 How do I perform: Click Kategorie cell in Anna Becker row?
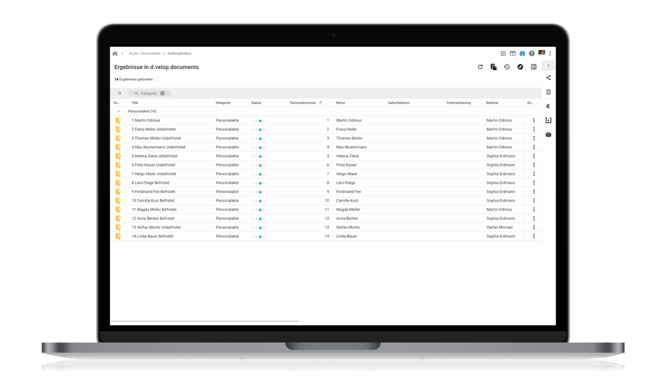tap(227, 218)
